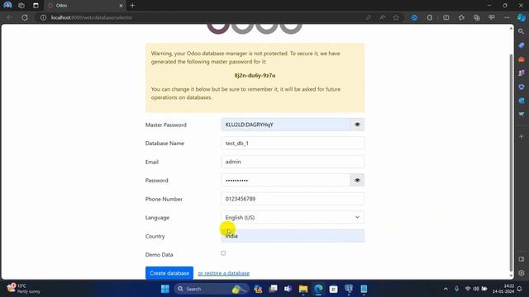The image size is (529, 297).
Task: Click the browser back arrow
Action: point(9,17)
